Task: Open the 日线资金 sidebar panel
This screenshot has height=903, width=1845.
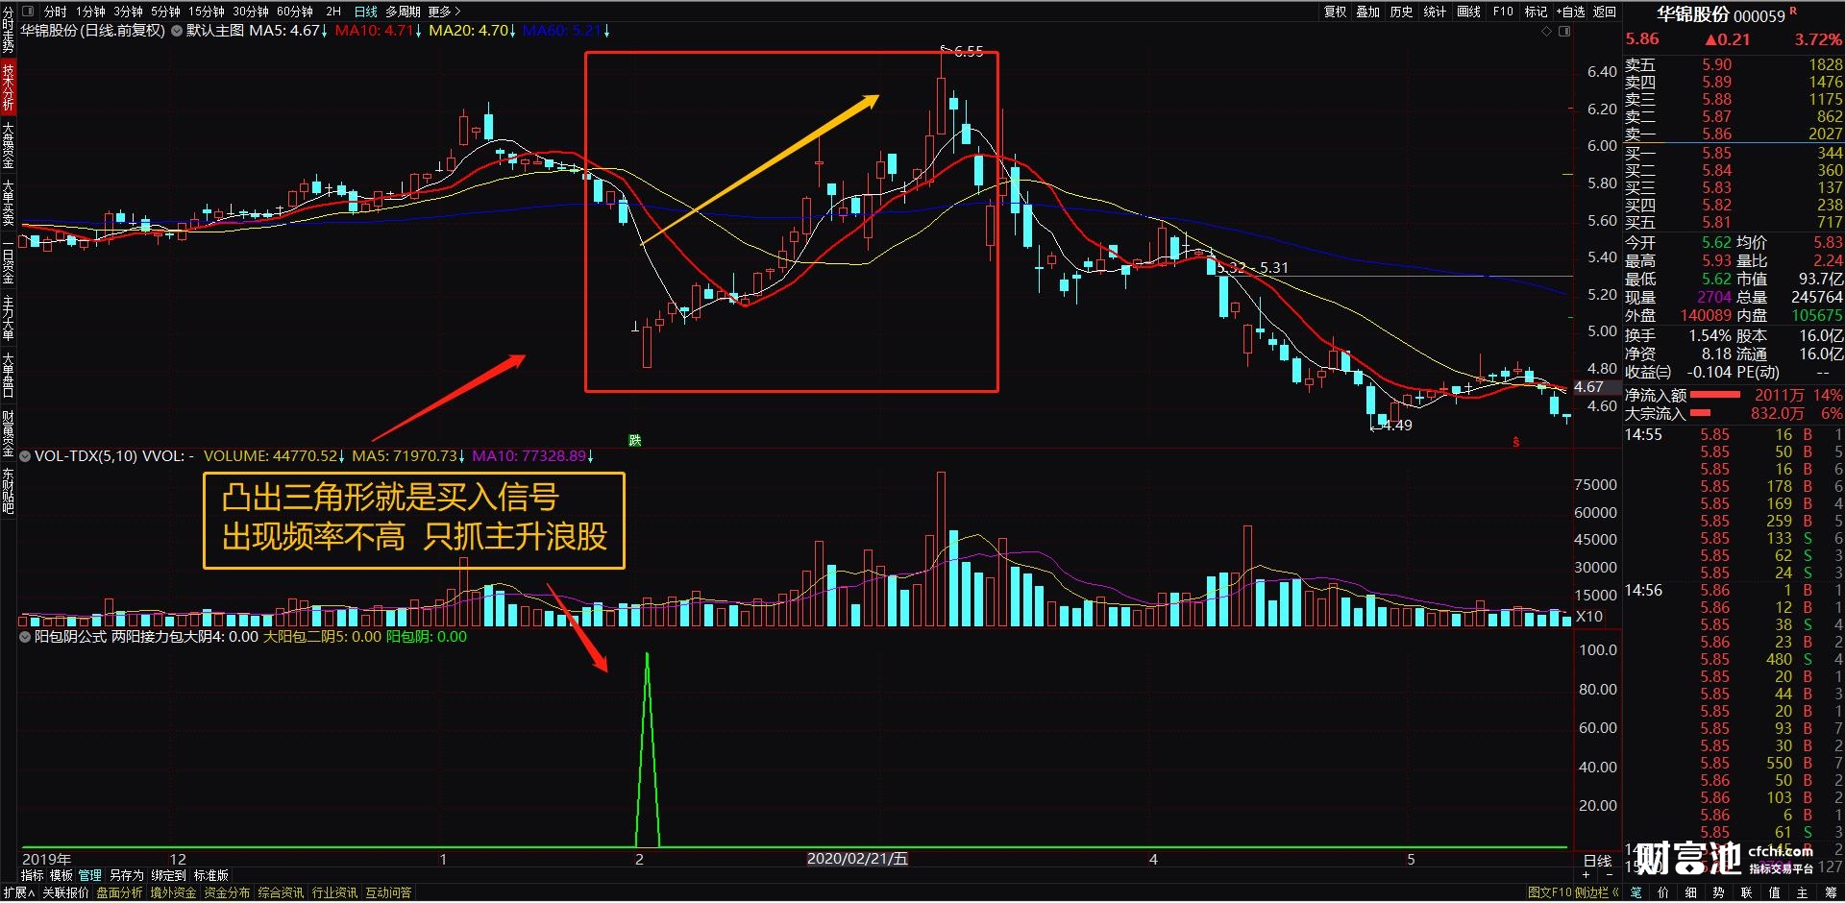Action: click(x=8, y=260)
